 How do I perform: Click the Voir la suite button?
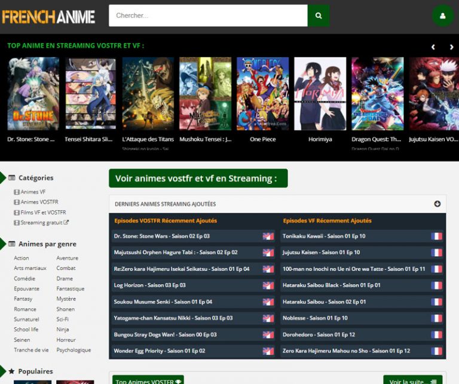pyautogui.click(x=412, y=380)
